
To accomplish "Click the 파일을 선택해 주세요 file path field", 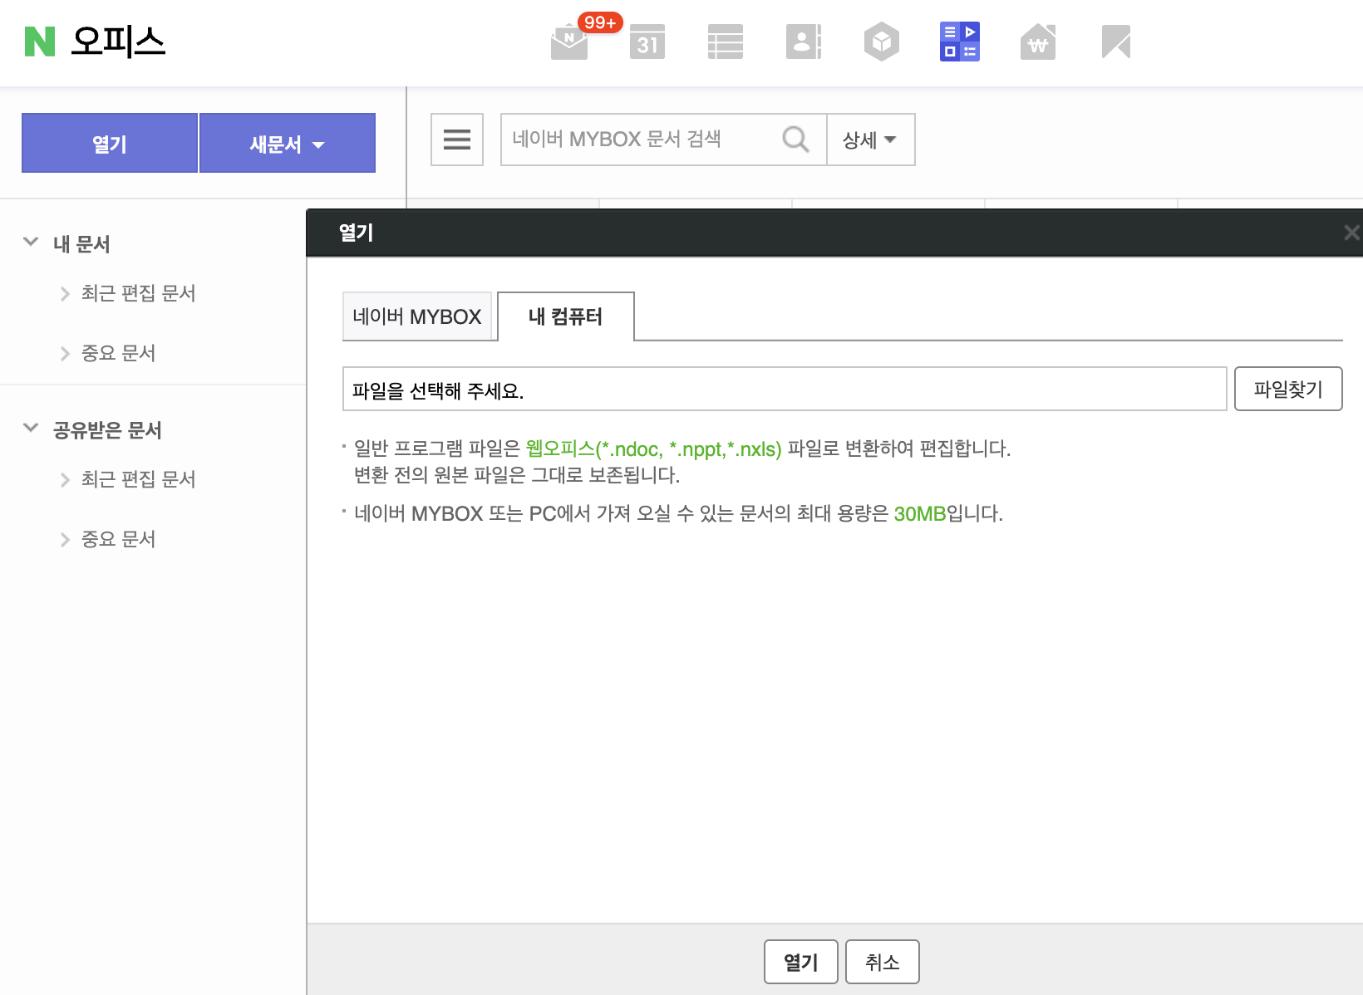I will pos(785,389).
